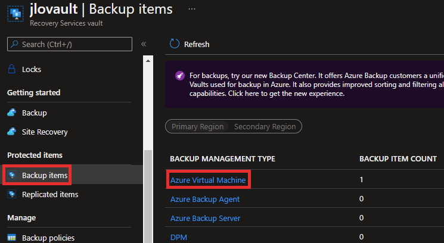Viewport: 444px width, 243px height.
Task: Open the Azure Virtual Machine link
Action: [x=208, y=180]
